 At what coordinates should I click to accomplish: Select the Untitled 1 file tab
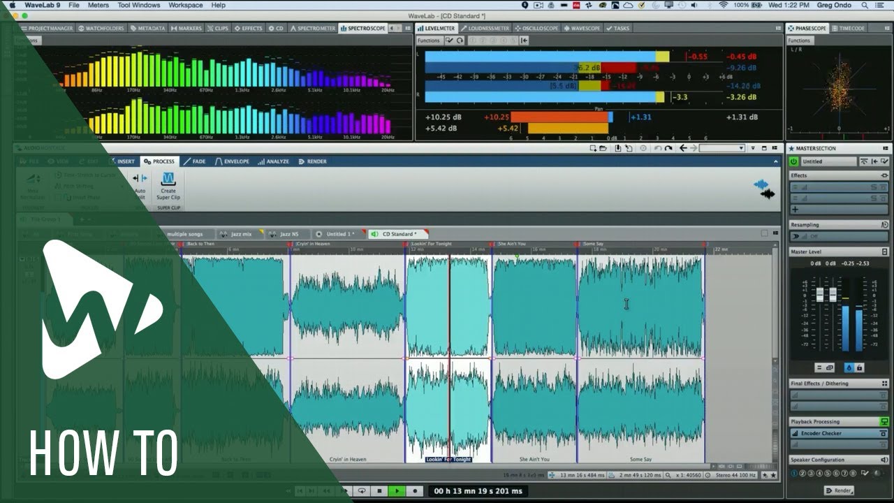coord(339,234)
